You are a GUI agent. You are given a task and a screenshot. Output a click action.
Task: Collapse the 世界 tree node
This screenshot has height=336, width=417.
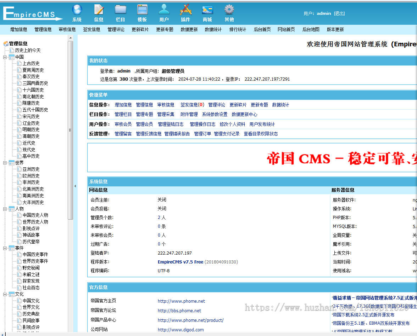[5, 163]
